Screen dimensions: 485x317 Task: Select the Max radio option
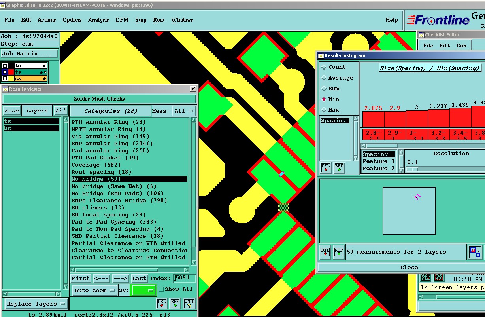pos(325,110)
